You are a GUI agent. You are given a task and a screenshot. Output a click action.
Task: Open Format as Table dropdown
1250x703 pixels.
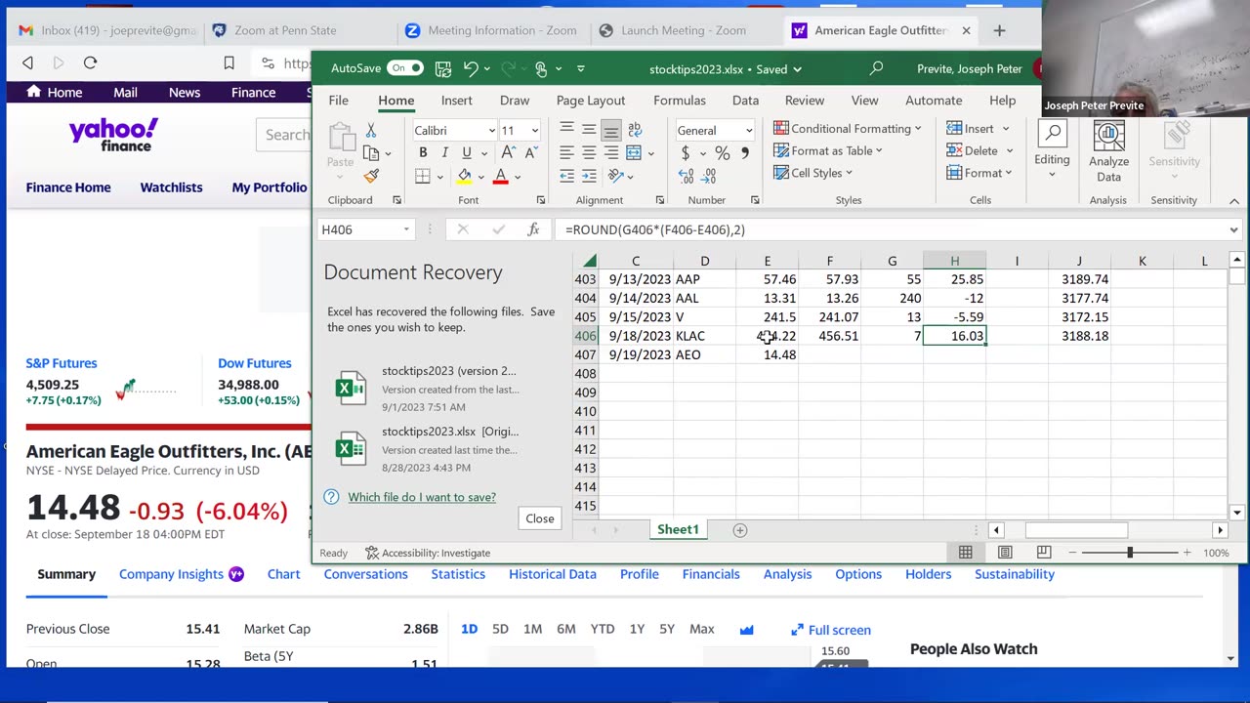click(828, 150)
